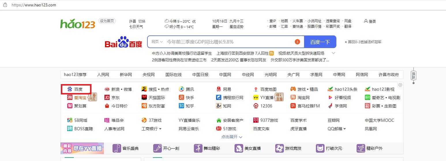Viewport: 446px width, 161px height.
Task: Click the Kuaishou icon beside 快手
Action: click(x=181, y=98)
